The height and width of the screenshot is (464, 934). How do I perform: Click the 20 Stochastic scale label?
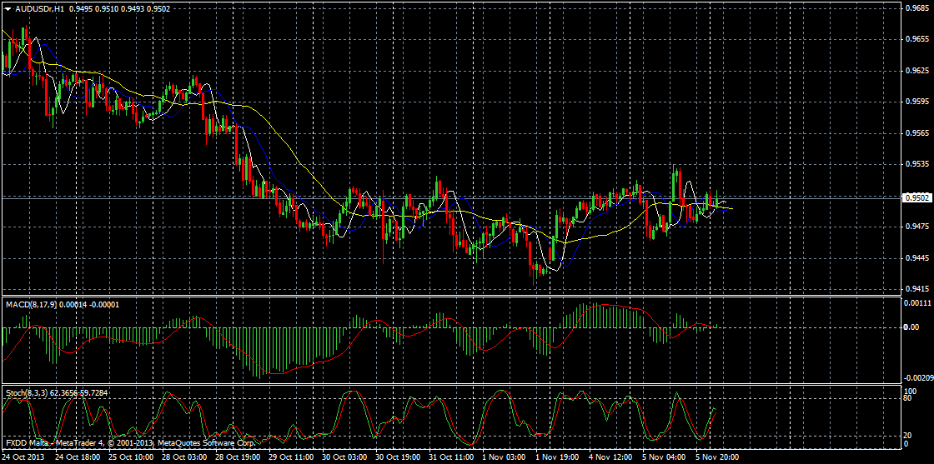[x=909, y=436]
